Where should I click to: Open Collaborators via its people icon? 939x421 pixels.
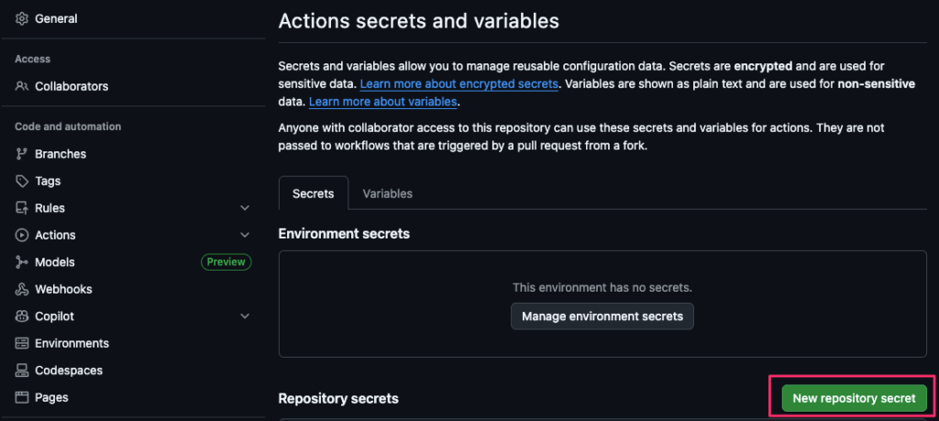click(x=22, y=86)
